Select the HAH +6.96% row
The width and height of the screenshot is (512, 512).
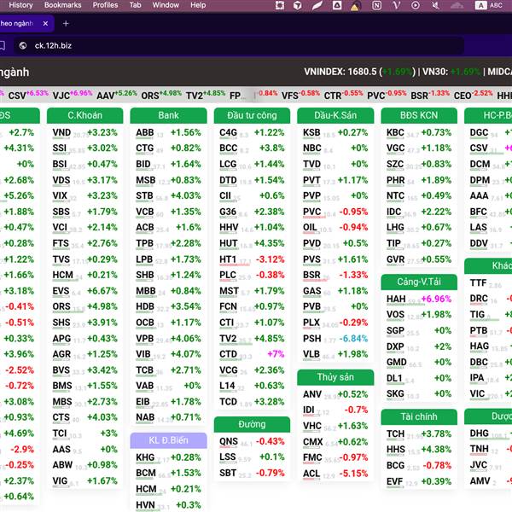pos(419,299)
